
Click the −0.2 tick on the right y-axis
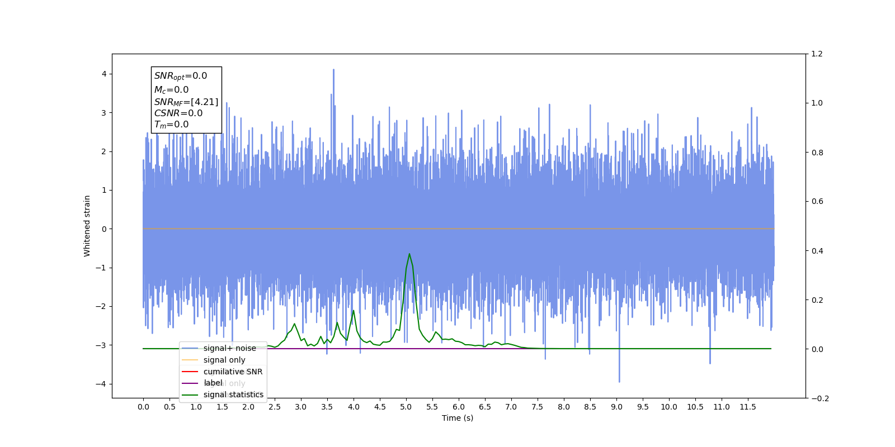coord(820,398)
